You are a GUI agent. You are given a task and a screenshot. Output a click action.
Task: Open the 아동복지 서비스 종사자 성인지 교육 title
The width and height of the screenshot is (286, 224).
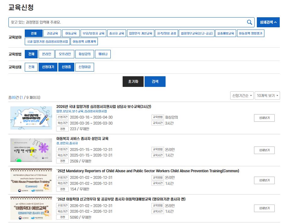click(x=82, y=139)
